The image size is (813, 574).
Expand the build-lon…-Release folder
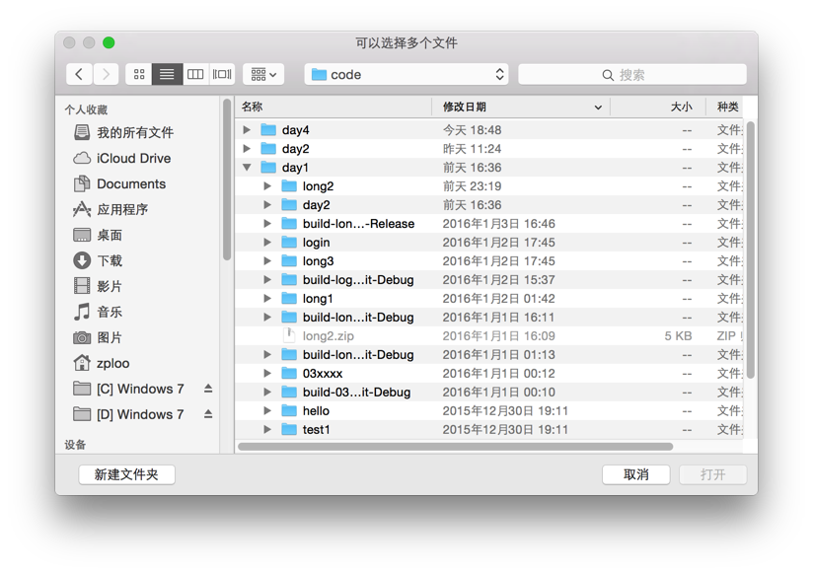(x=267, y=224)
